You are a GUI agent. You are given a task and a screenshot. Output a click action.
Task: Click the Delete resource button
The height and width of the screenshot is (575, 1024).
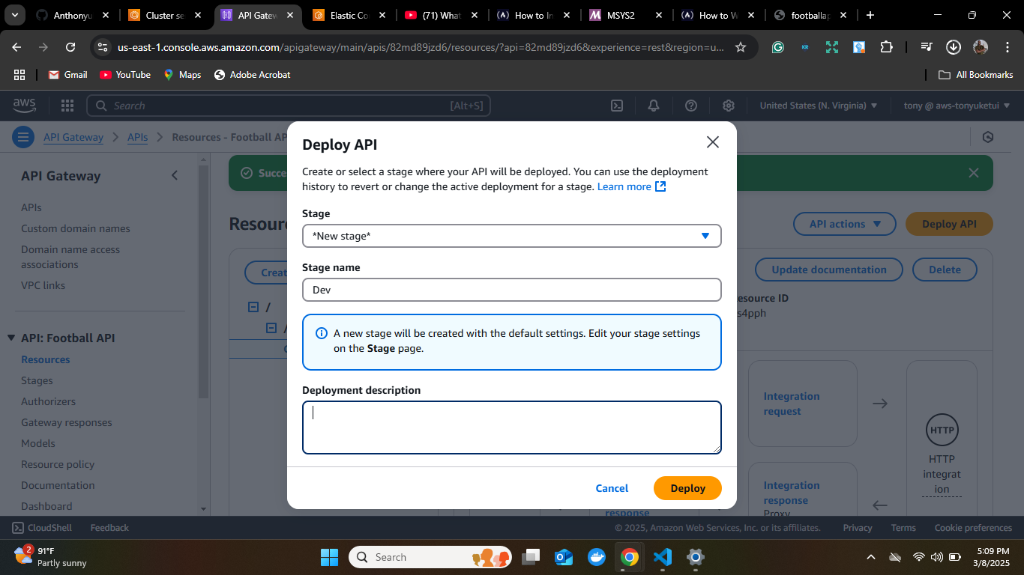(x=945, y=270)
